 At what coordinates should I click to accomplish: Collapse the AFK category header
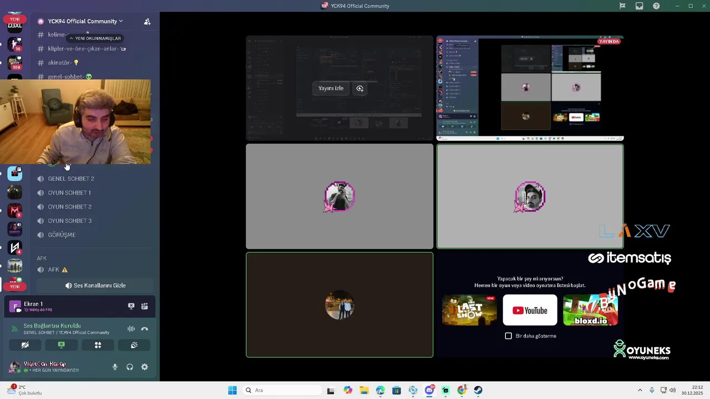click(x=42, y=258)
